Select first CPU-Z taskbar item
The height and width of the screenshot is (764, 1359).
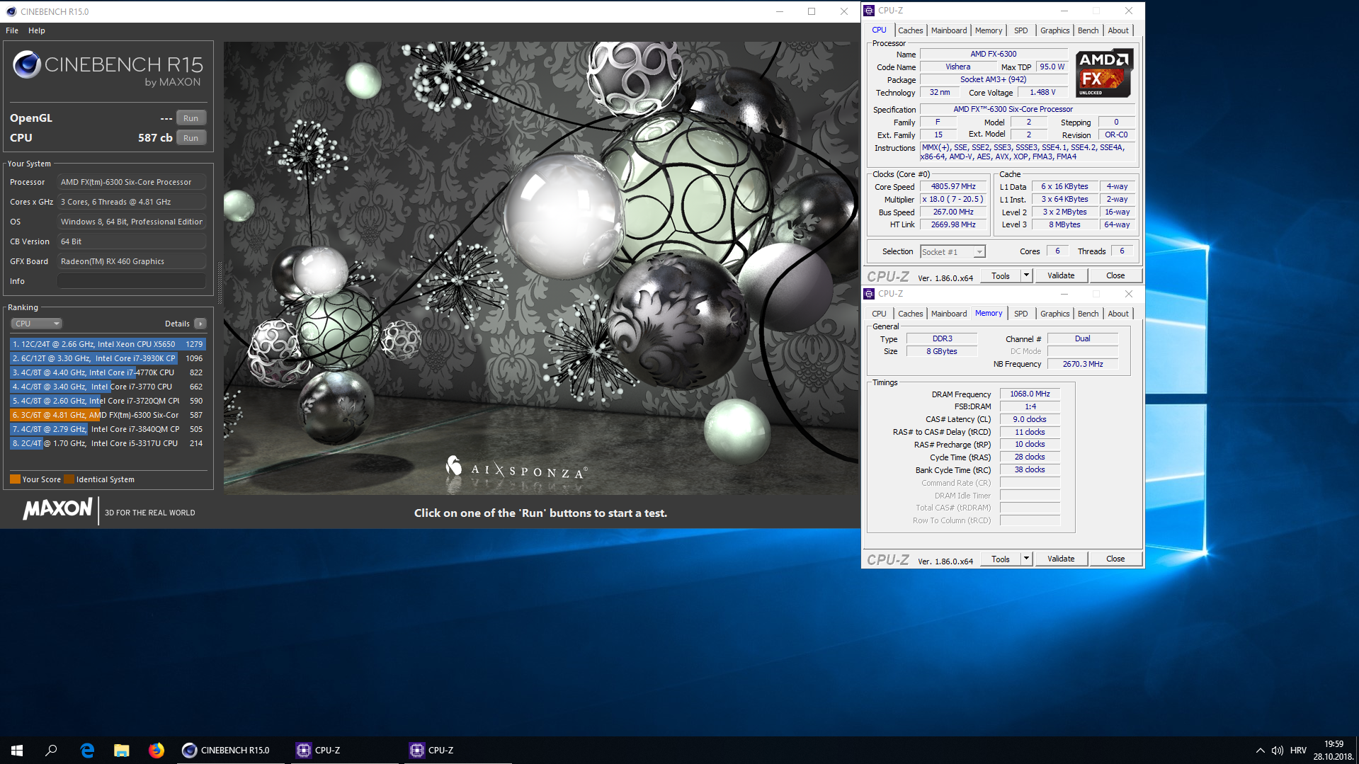[344, 750]
